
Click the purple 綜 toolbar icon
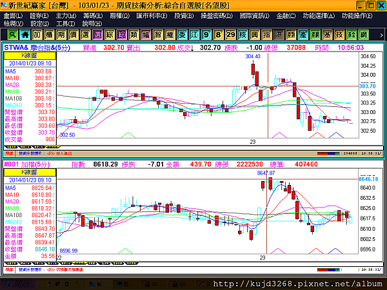[121, 35]
